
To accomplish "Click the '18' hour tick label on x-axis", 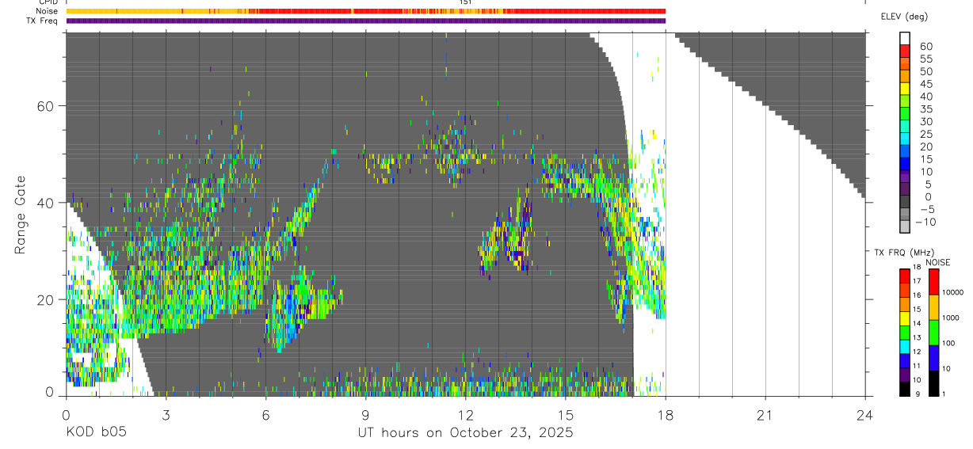I will coord(665,414).
